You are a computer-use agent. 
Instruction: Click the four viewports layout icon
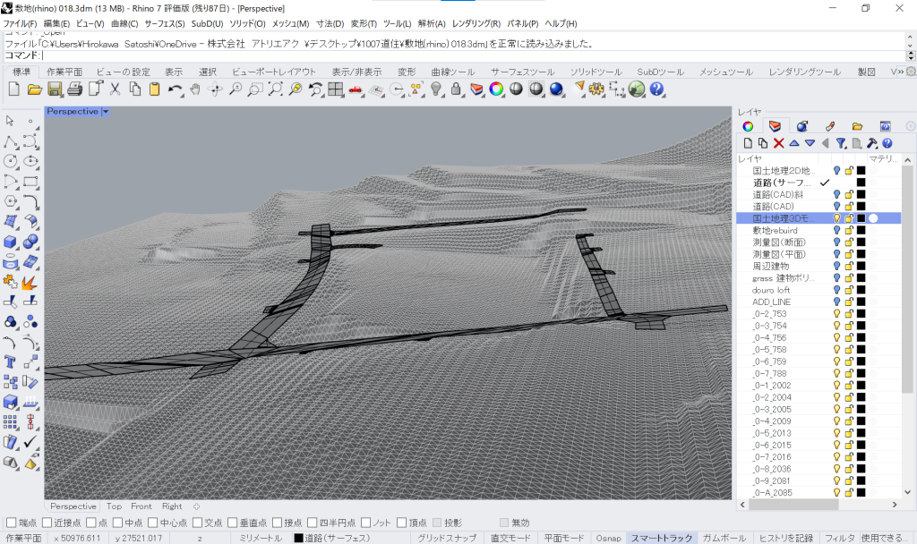tap(336, 89)
